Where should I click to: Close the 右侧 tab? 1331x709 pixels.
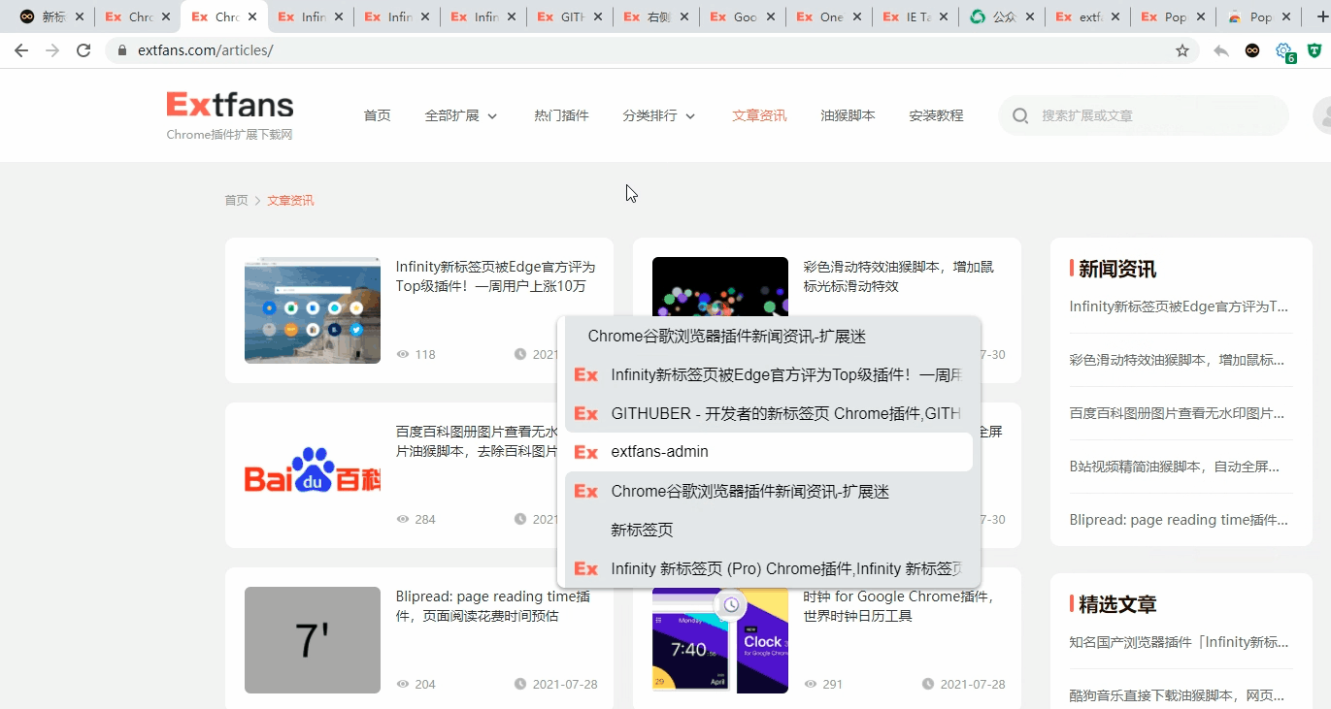683,17
